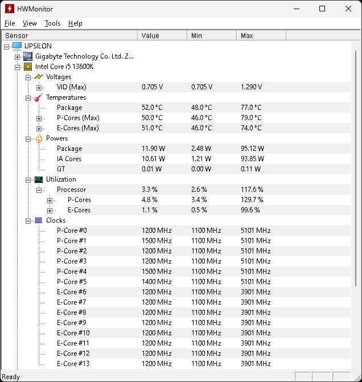Click the 1400 MHz P-Core #5 value
The height and width of the screenshot is (382, 362).
pyautogui.click(x=157, y=282)
